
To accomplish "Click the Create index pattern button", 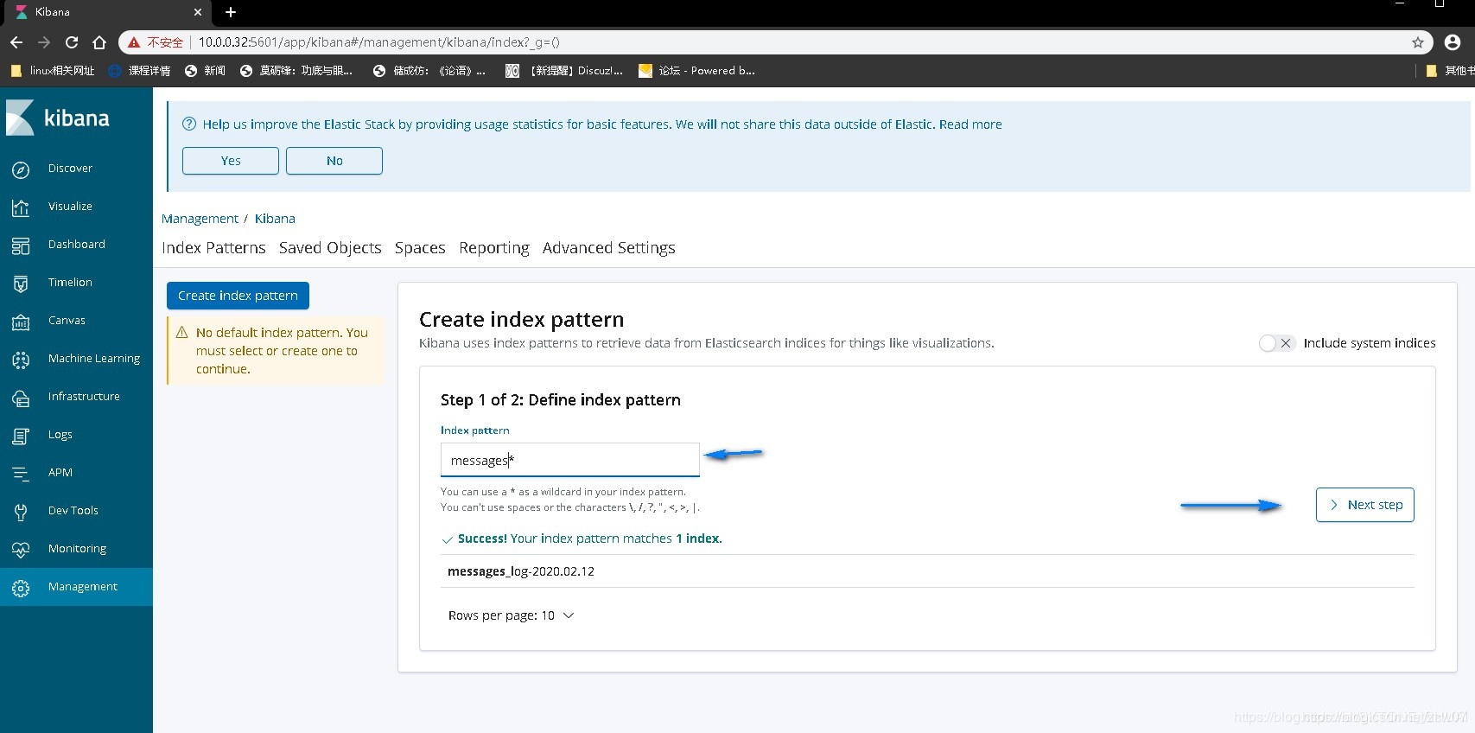I will pos(238,296).
